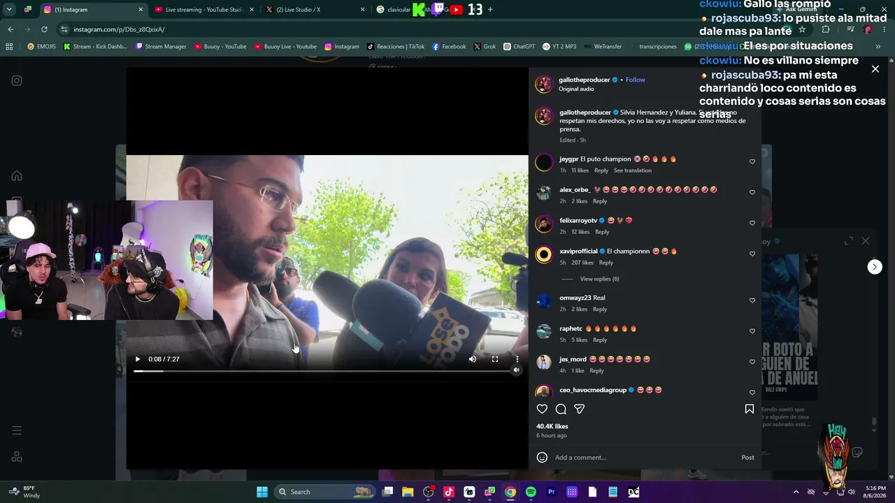Image resolution: width=895 pixels, height=503 pixels.
Task: Like jes_mord's comment
Action: tap(752, 362)
